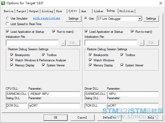Open Help for this dialog
165x123 pixels.
(x=151, y=118)
